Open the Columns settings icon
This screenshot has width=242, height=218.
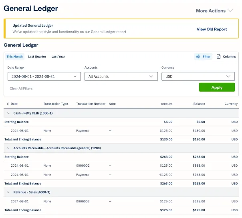click(218, 57)
